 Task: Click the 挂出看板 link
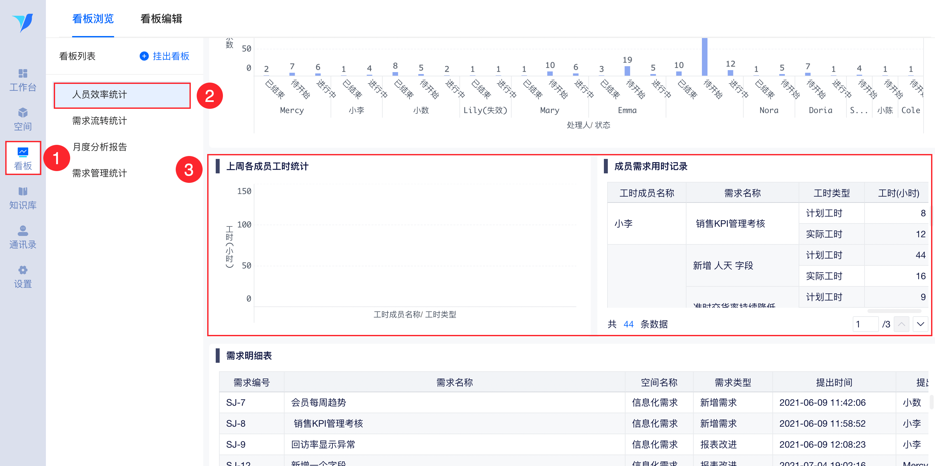[171, 56]
